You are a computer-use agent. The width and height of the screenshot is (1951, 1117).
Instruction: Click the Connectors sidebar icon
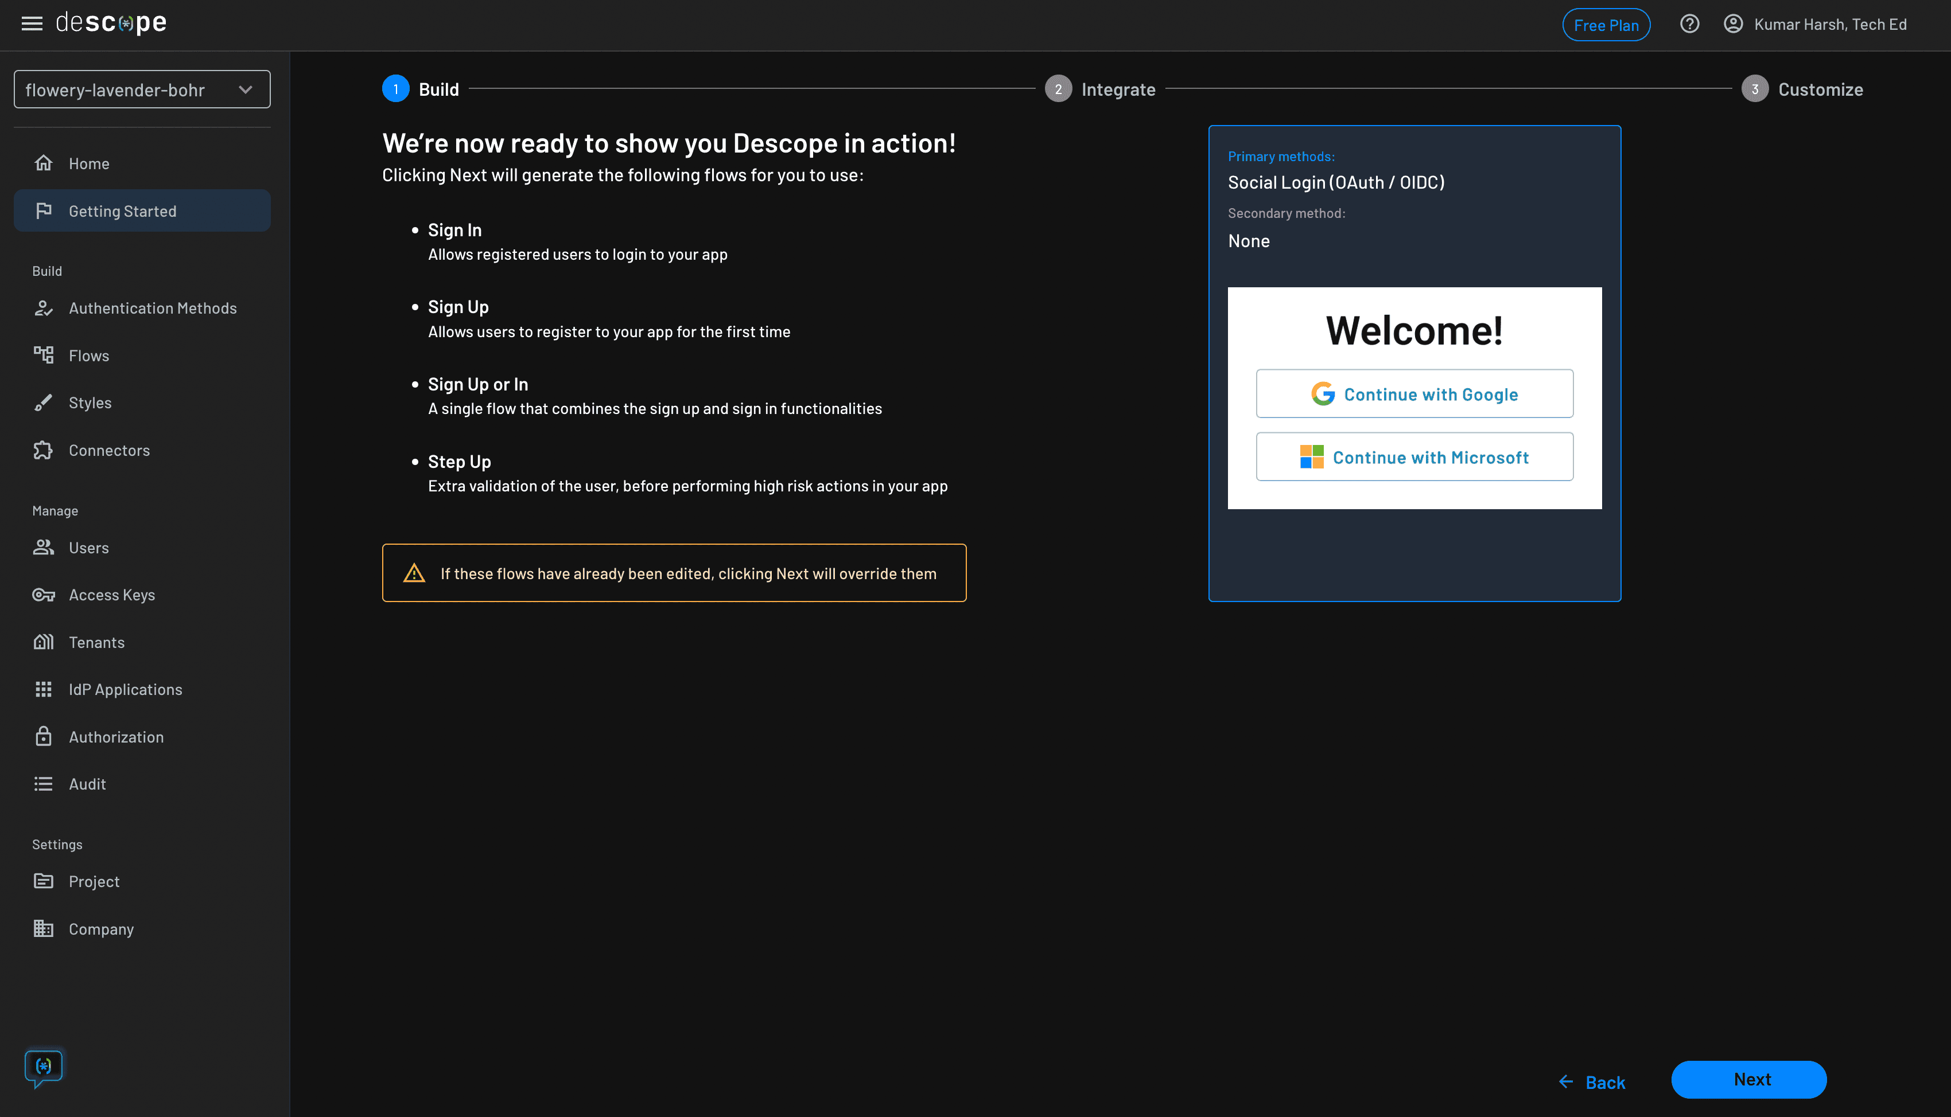click(44, 450)
